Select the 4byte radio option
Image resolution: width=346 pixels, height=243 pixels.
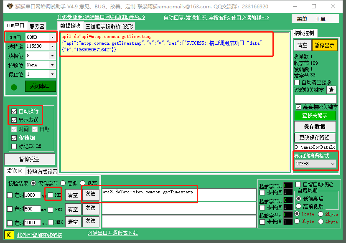(321, 222)
